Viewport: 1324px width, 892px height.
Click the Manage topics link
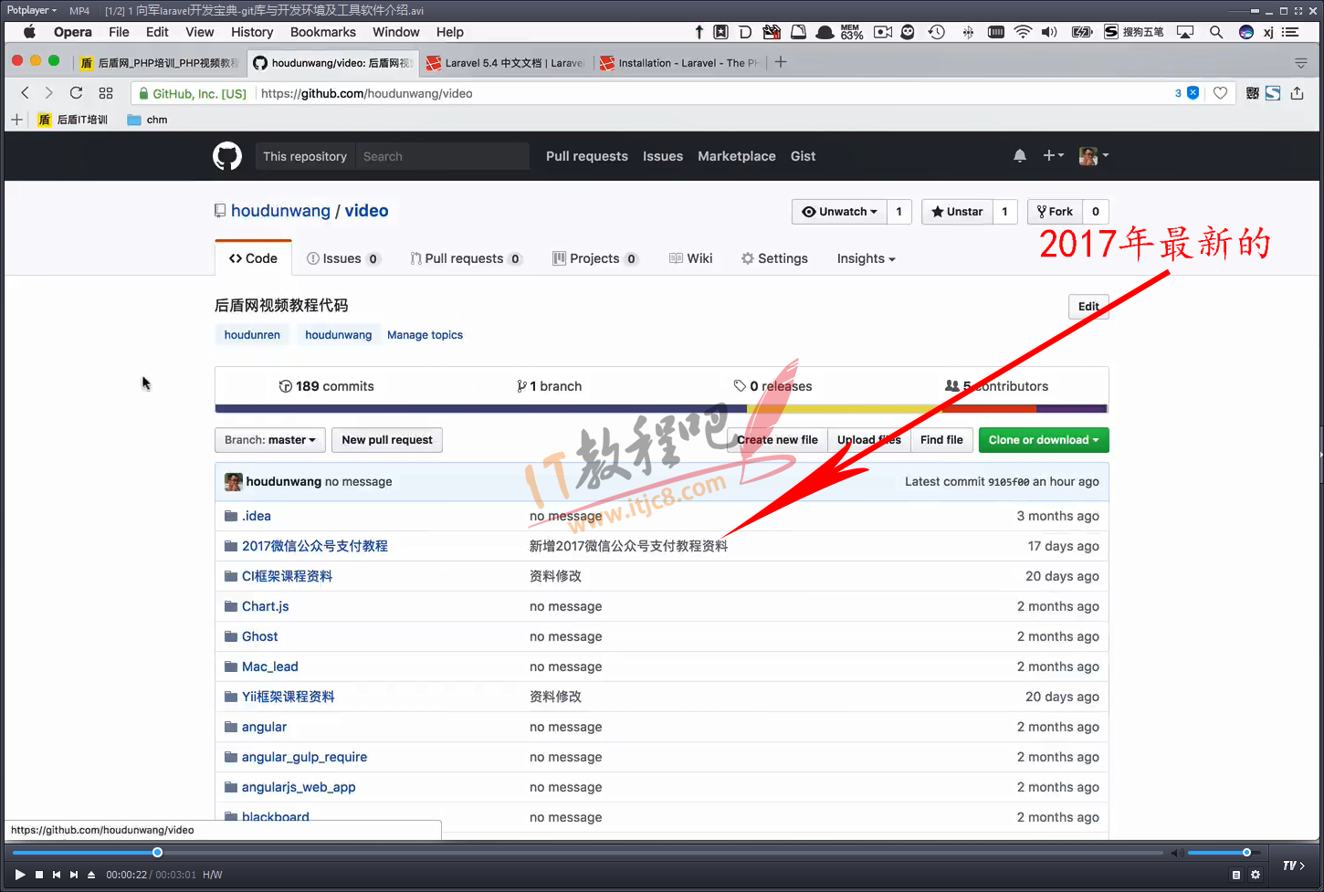(x=425, y=335)
